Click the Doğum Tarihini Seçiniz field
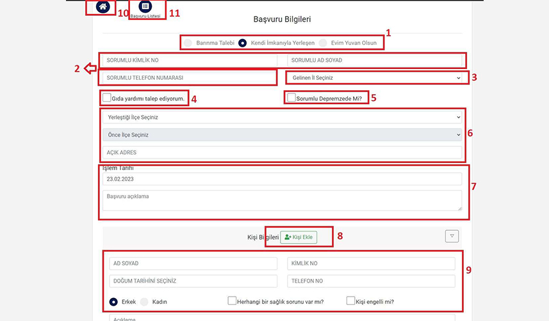The height and width of the screenshot is (321, 549). coord(193,281)
